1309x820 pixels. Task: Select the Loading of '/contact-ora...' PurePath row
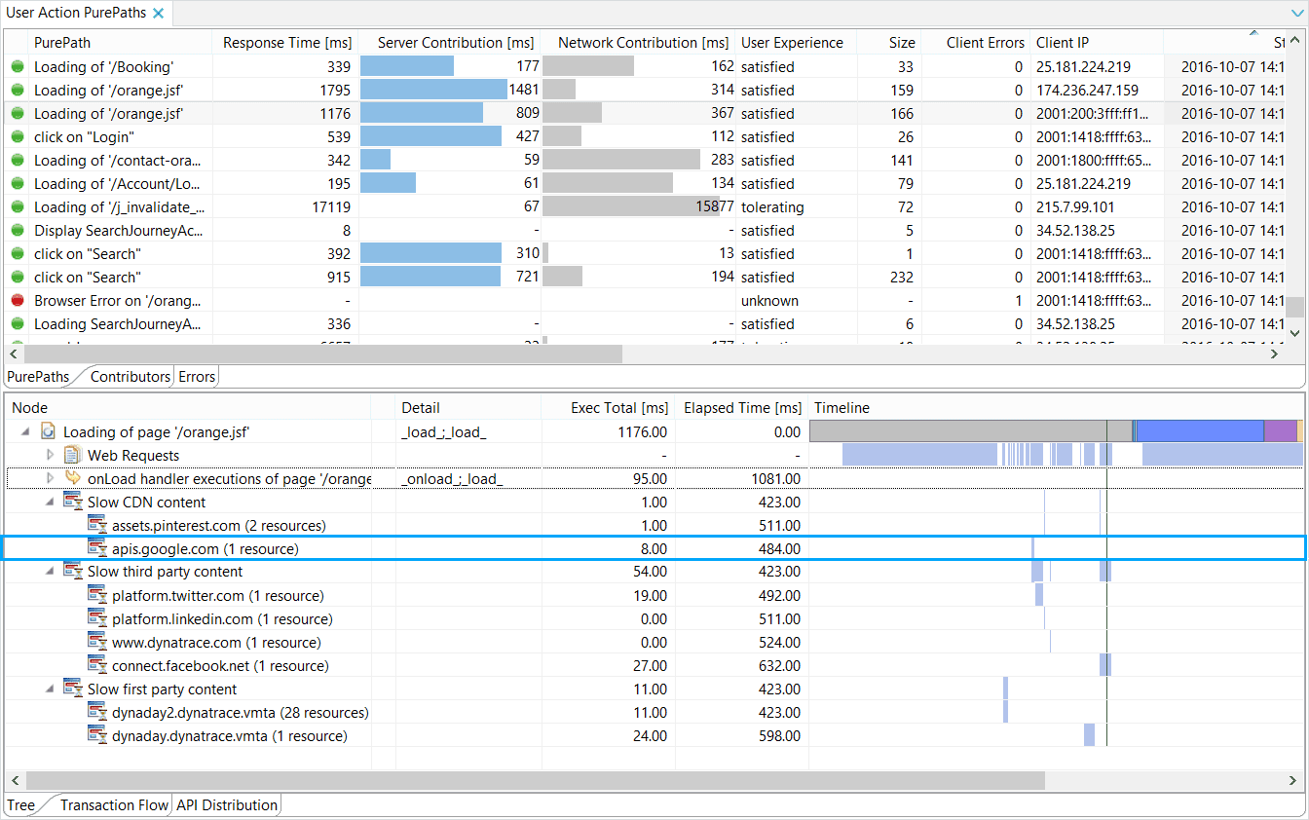click(x=119, y=161)
